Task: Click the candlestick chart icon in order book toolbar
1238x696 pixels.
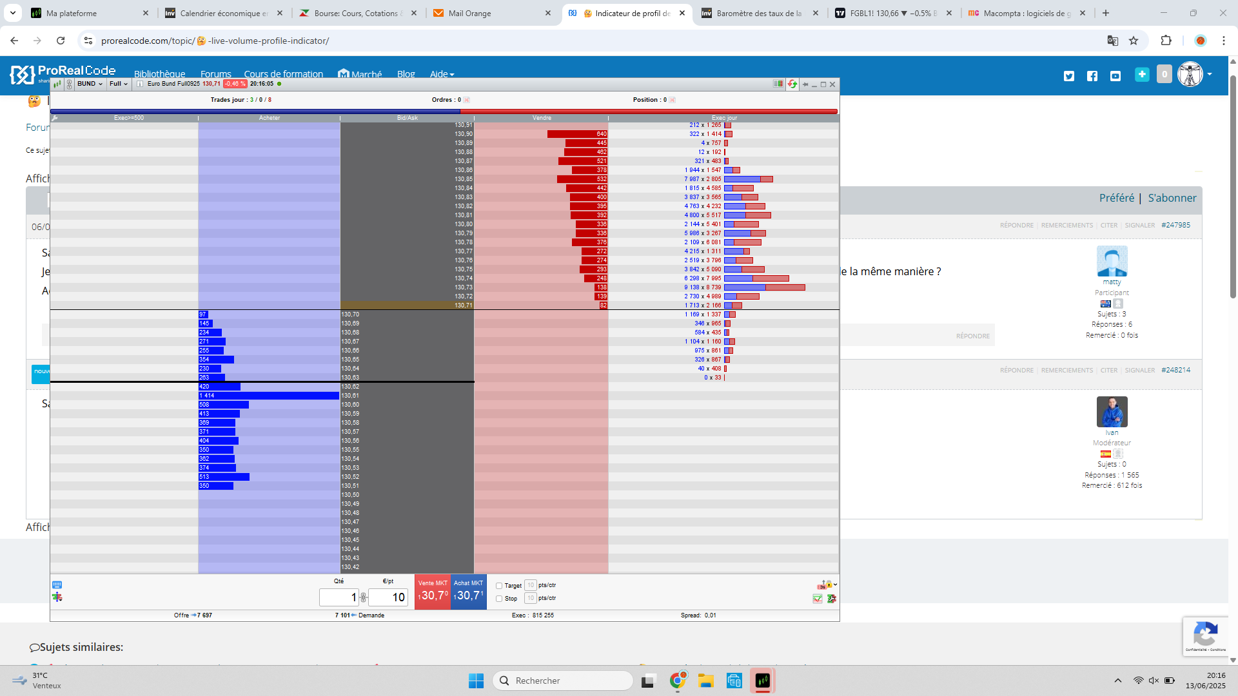Action: [57, 84]
